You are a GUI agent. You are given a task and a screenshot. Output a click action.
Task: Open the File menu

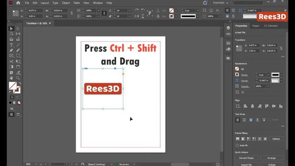coord(27,3)
